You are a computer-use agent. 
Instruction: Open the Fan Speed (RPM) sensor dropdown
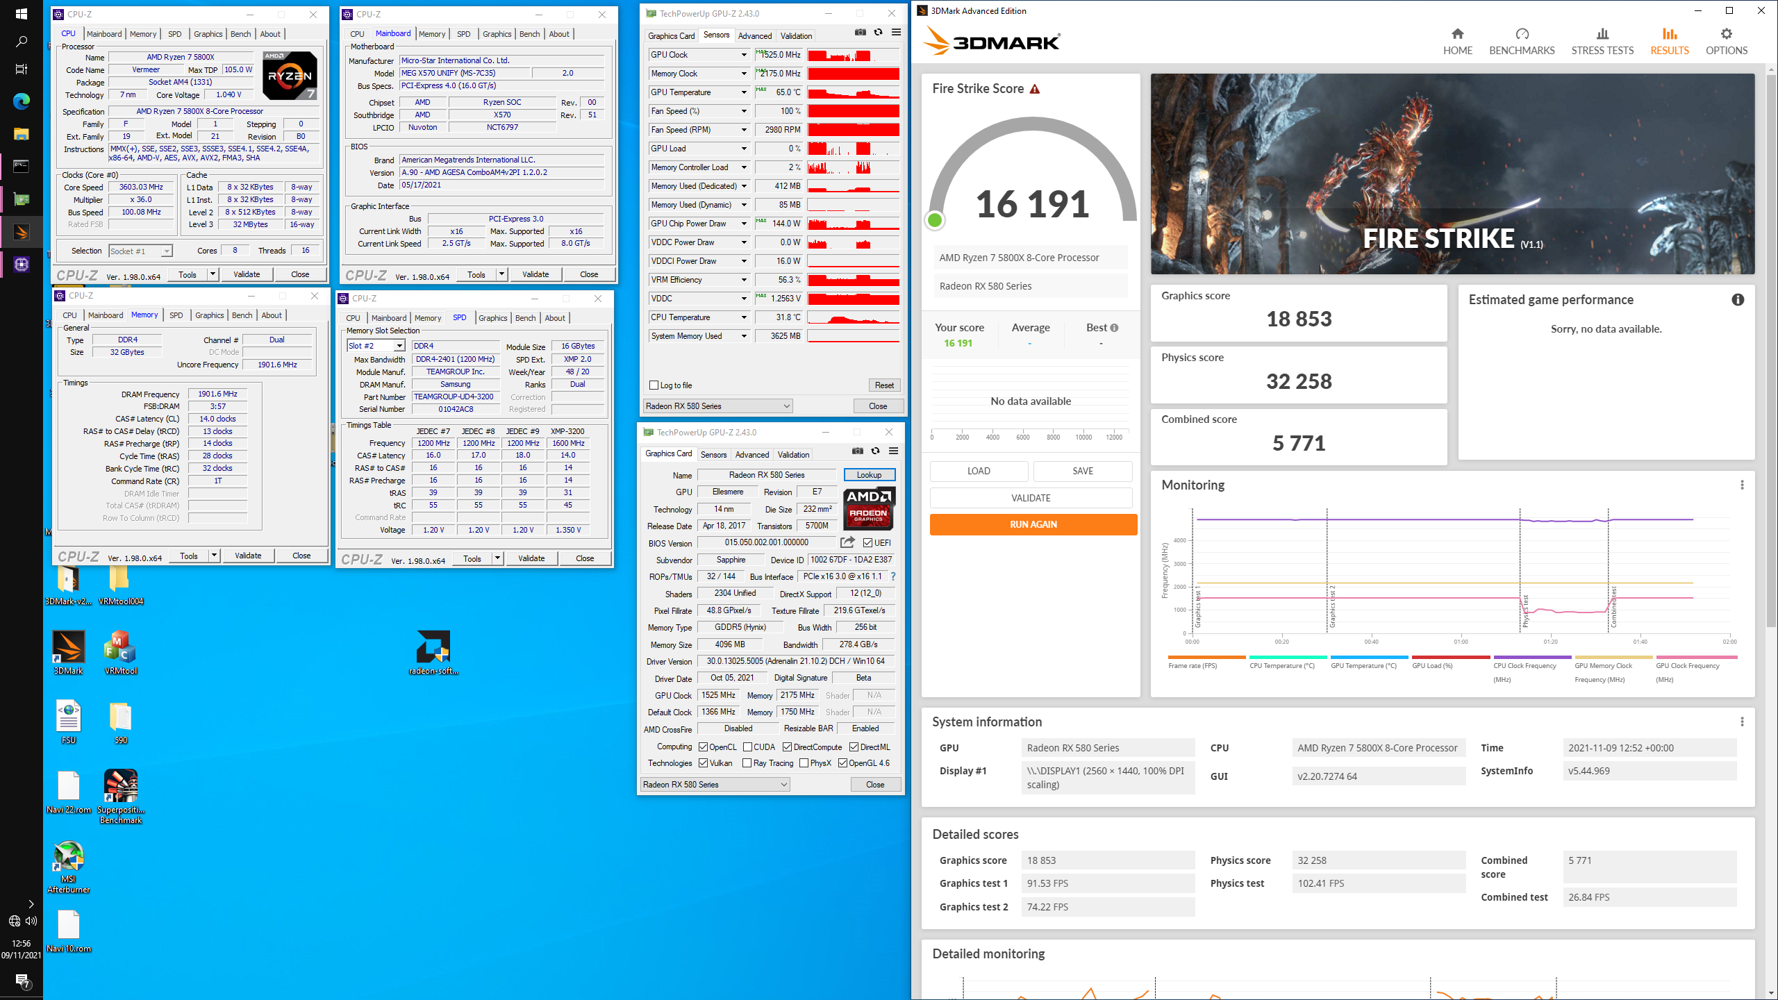(x=743, y=130)
